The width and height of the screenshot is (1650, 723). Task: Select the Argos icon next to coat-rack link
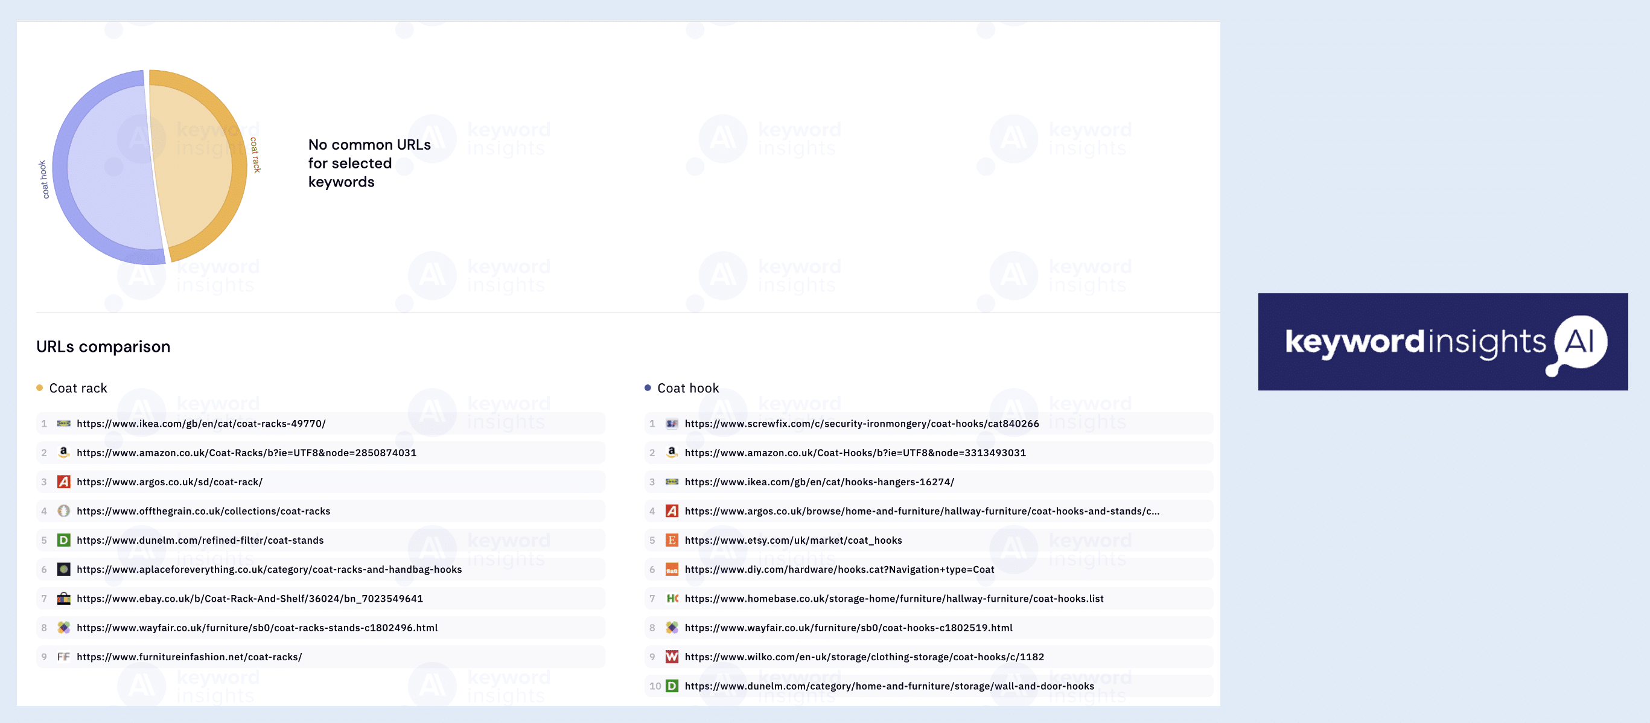[64, 482]
